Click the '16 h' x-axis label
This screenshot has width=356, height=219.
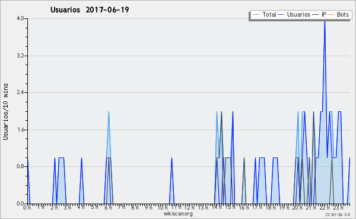[x=244, y=208]
